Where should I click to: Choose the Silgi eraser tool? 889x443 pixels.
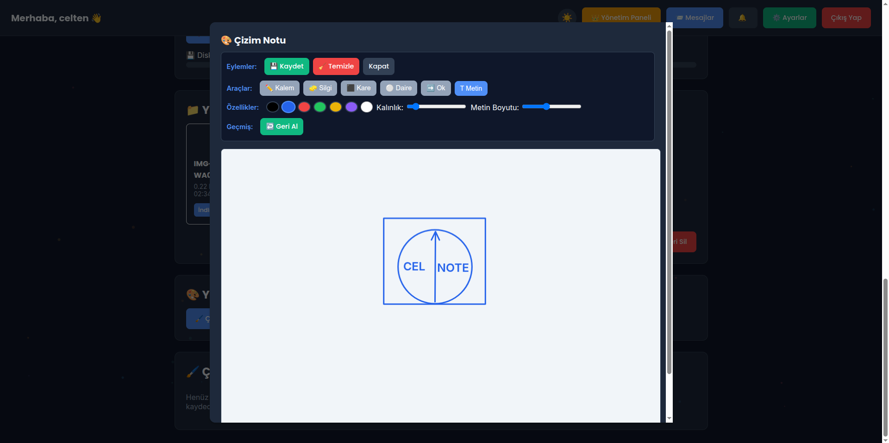[320, 88]
